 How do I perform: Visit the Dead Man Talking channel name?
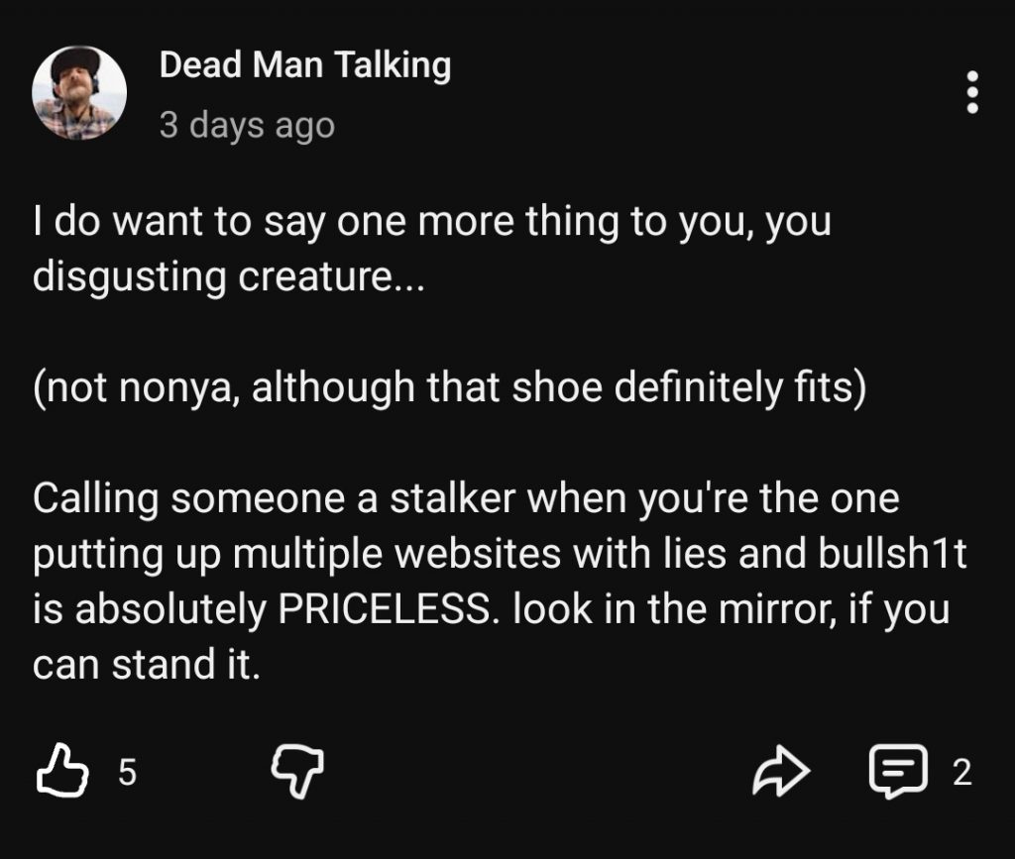coord(305,65)
